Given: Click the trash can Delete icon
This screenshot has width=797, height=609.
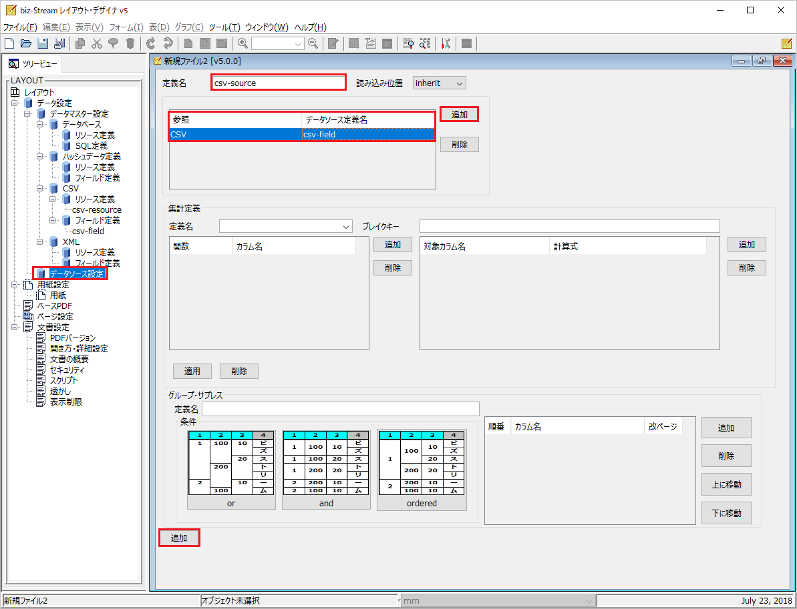Looking at the screenshot, I should [x=130, y=43].
